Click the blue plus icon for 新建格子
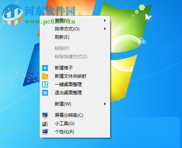 [45, 68]
